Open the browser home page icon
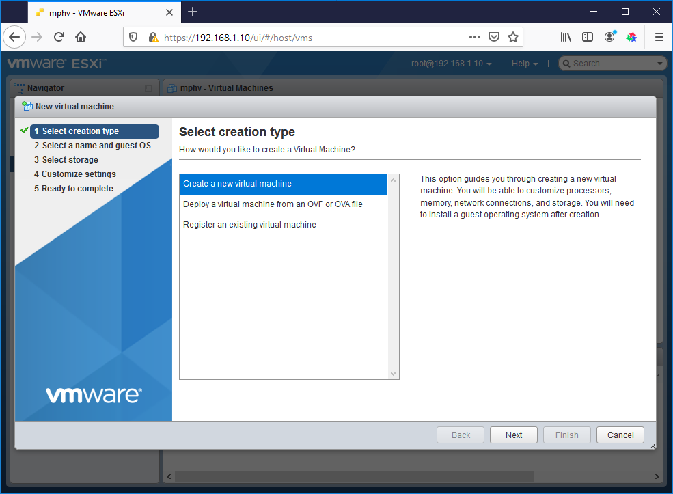 click(x=80, y=37)
